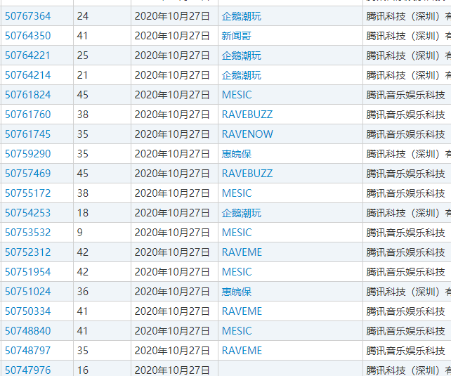Open application number 50751954
The width and height of the screenshot is (451, 376).
(28, 272)
